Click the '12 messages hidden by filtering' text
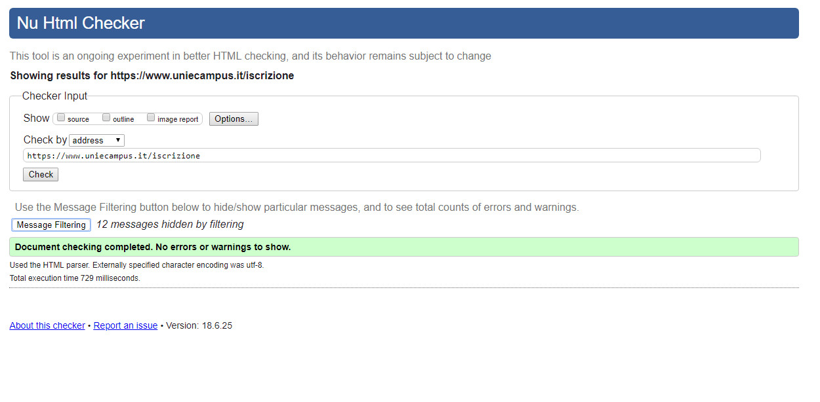820x402 pixels. (170, 225)
